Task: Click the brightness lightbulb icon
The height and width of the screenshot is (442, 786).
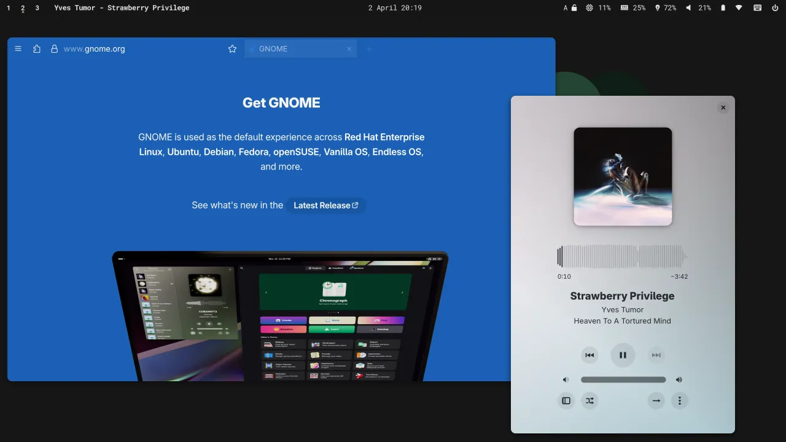Action: coord(658,8)
